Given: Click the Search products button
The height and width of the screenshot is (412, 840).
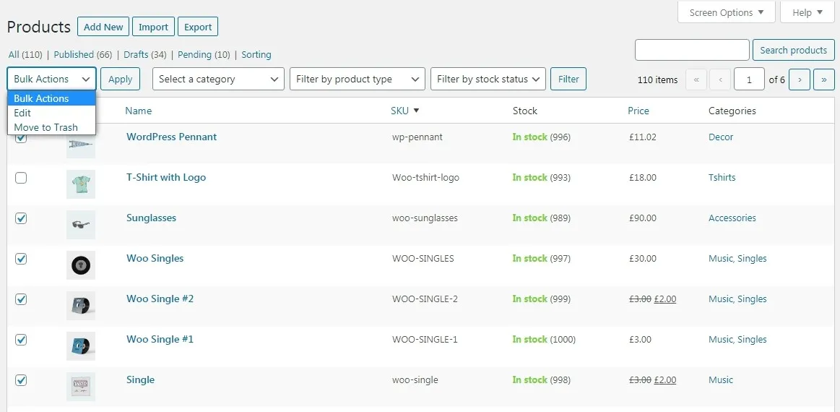Looking at the screenshot, I should point(793,51).
